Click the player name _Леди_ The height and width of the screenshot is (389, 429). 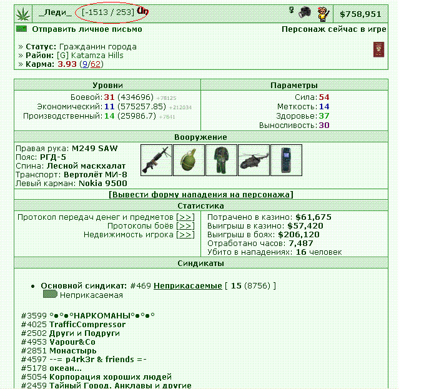[56, 12]
